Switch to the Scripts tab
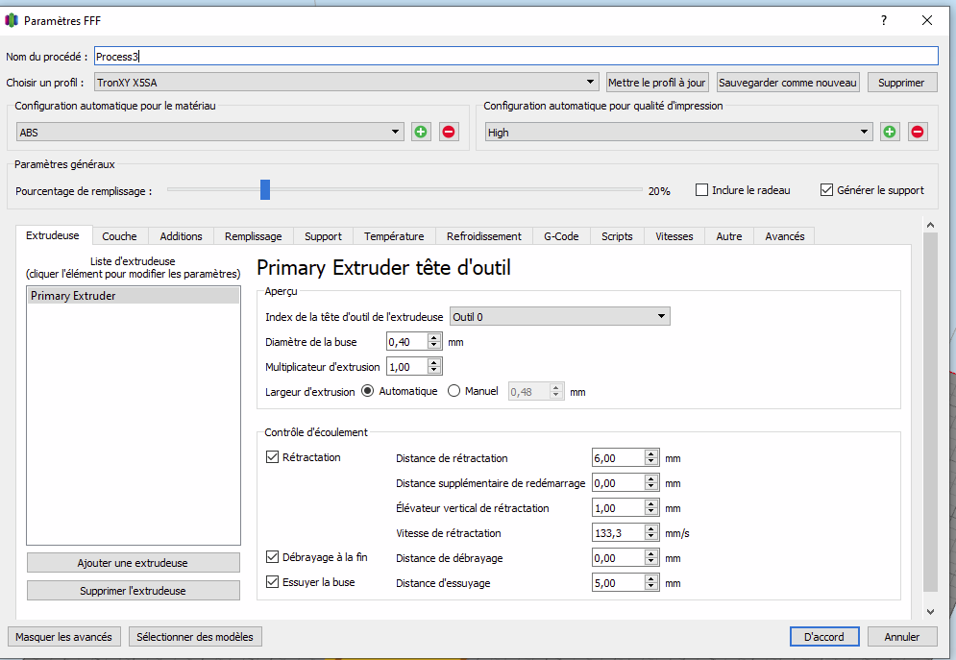This screenshot has height=660, width=956. pyautogui.click(x=617, y=235)
